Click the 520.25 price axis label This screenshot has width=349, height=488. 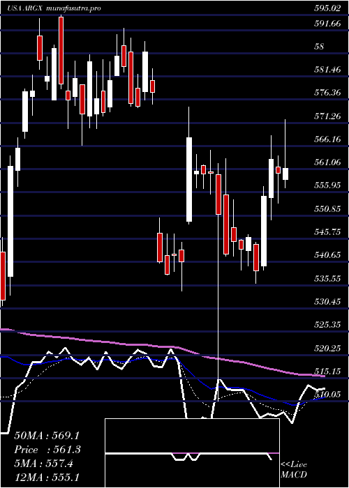tap(327, 348)
